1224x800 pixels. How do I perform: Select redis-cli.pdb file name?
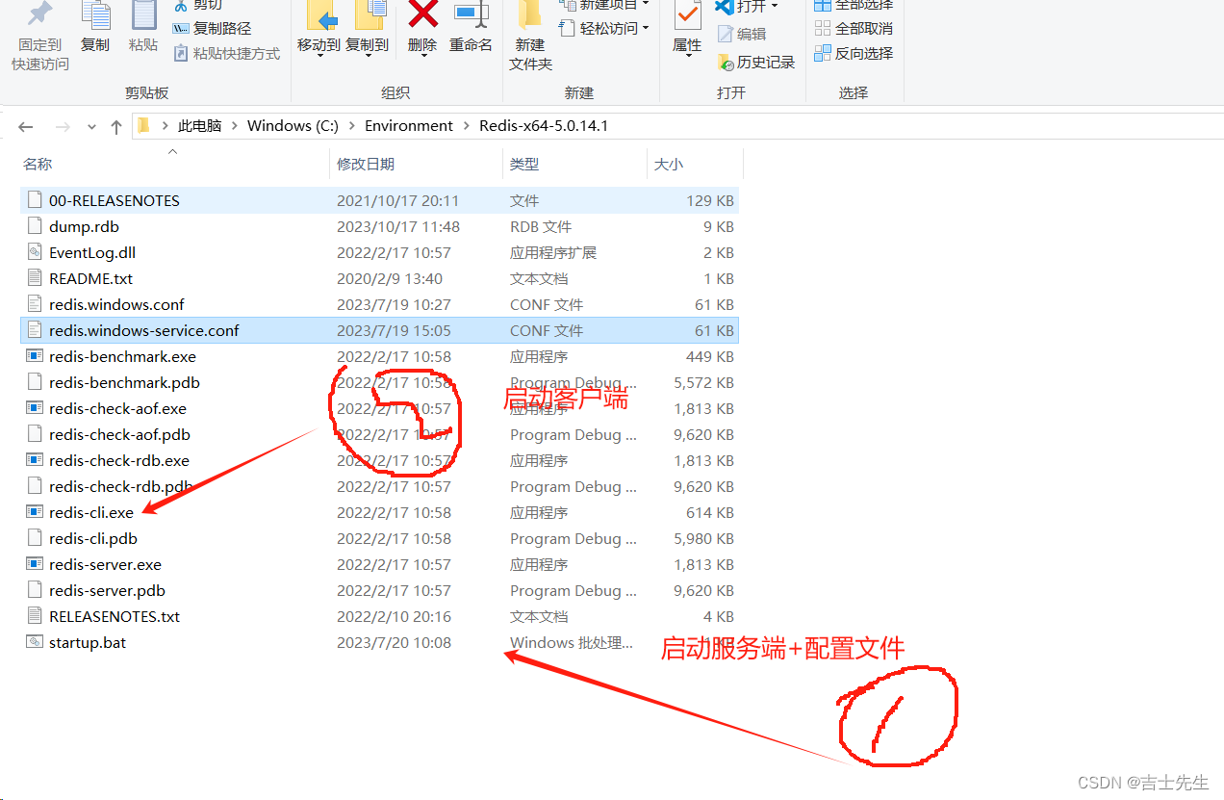(x=93, y=539)
